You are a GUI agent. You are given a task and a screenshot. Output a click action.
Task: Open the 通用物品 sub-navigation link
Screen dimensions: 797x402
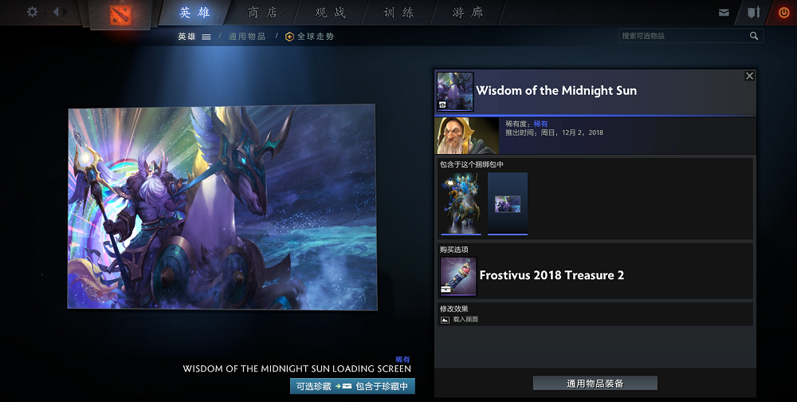[x=247, y=37]
